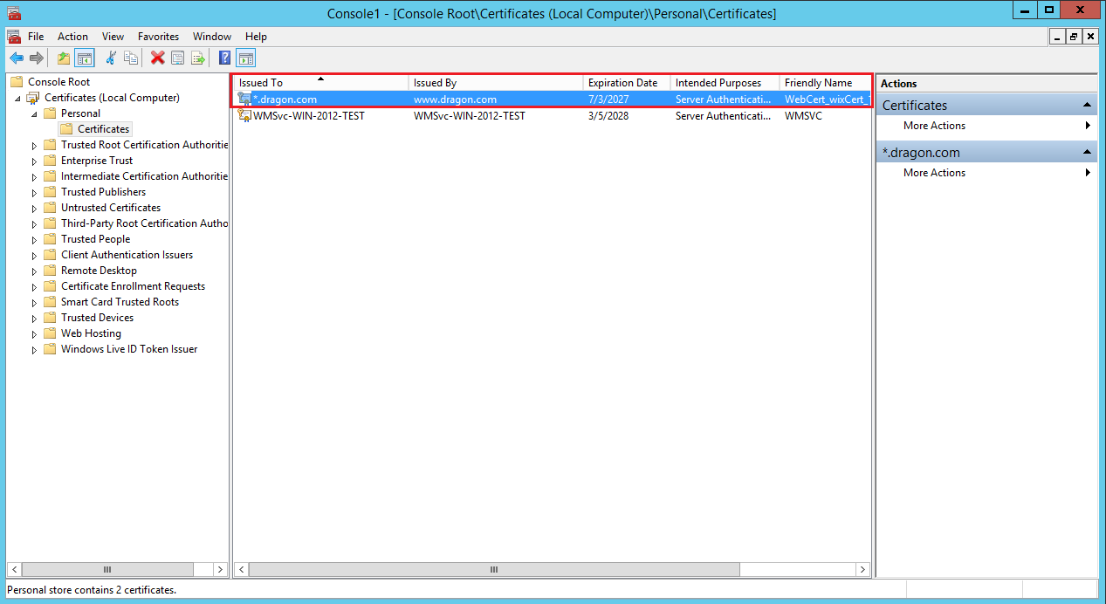This screenshot has width=1106, height=604.
Task: Click the WMSVC friendly name cell
Action: click(803, 115)
